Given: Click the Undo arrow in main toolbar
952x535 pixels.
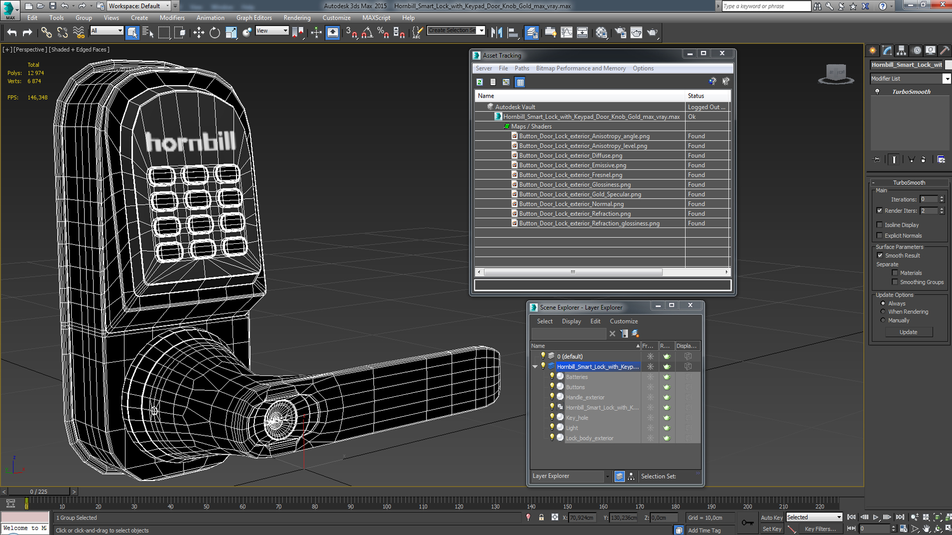Looking at the screenshot, I should point(12,33).
